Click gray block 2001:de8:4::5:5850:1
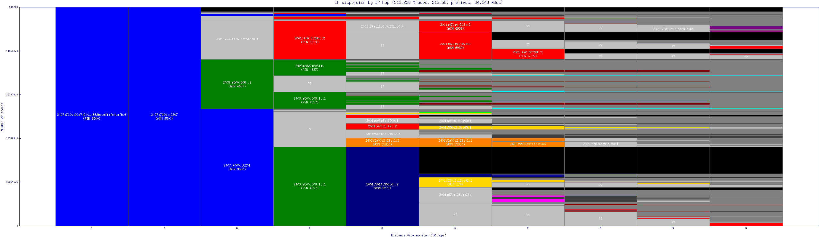The image size is (819, 237). click(600, 144)
